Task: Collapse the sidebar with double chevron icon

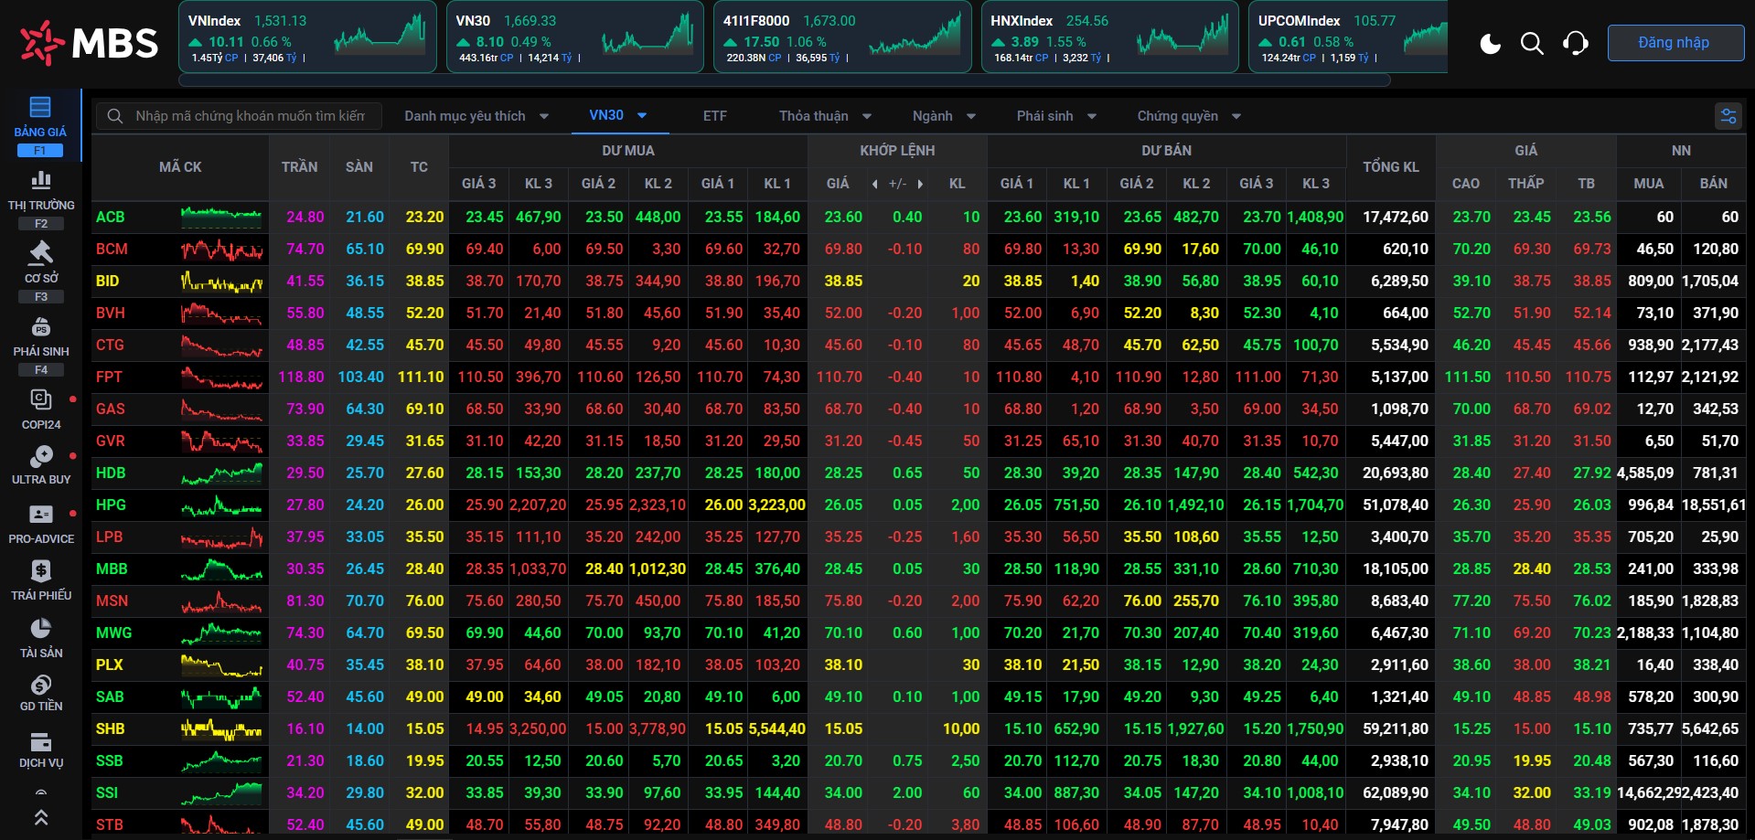Action: tap(40, 817)
